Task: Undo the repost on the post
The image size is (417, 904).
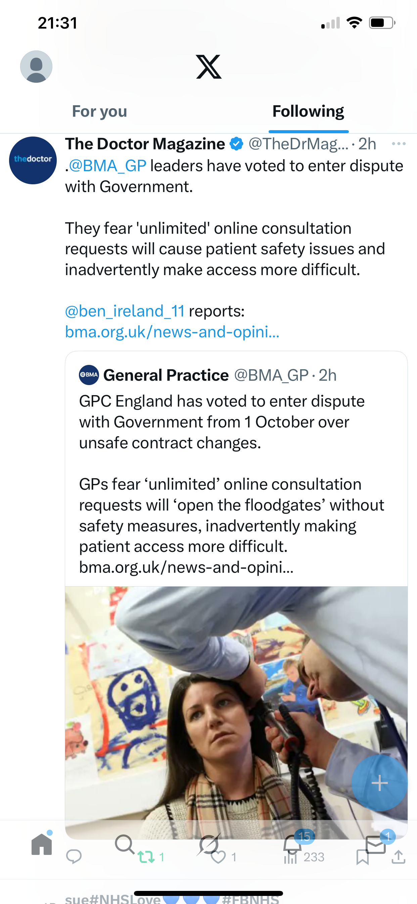Action: tap(146, 857)
